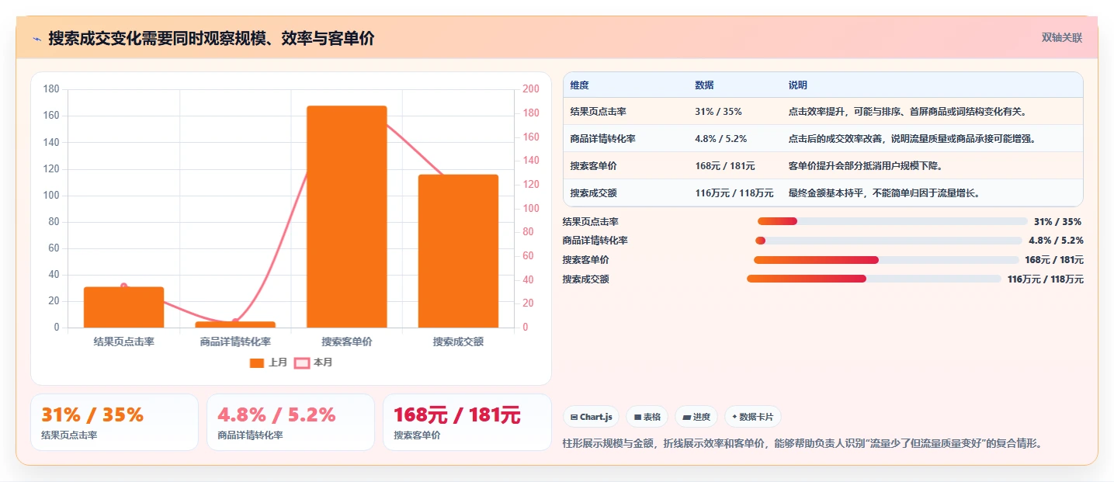Click the note starting 点击效率提升

pos(908,112)
